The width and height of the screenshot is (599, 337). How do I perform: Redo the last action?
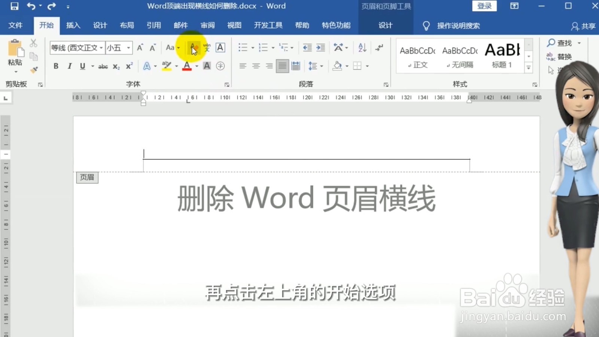[52, 6]
